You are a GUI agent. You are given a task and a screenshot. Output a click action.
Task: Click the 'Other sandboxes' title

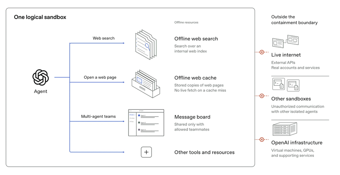(x=291, y=99)
